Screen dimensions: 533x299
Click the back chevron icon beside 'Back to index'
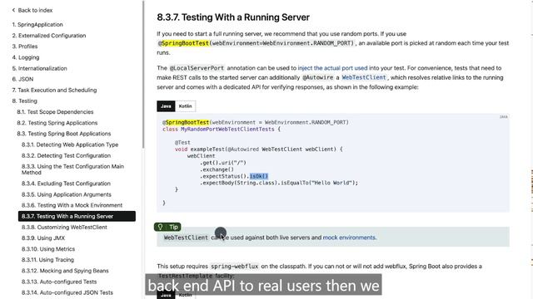pyautogui.click(x=13, y=10)
